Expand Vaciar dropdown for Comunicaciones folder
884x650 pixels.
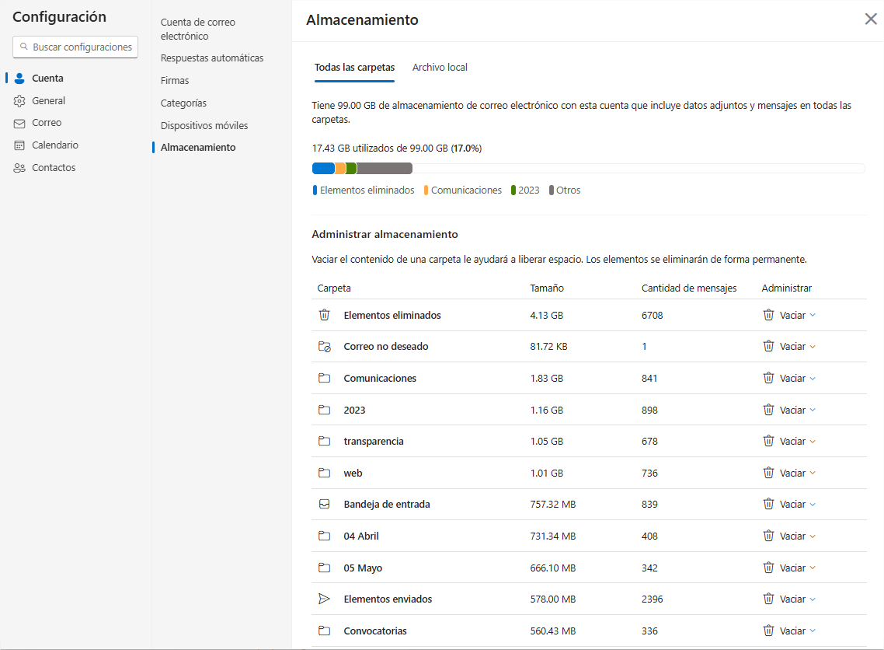click(x=813, y=379)
